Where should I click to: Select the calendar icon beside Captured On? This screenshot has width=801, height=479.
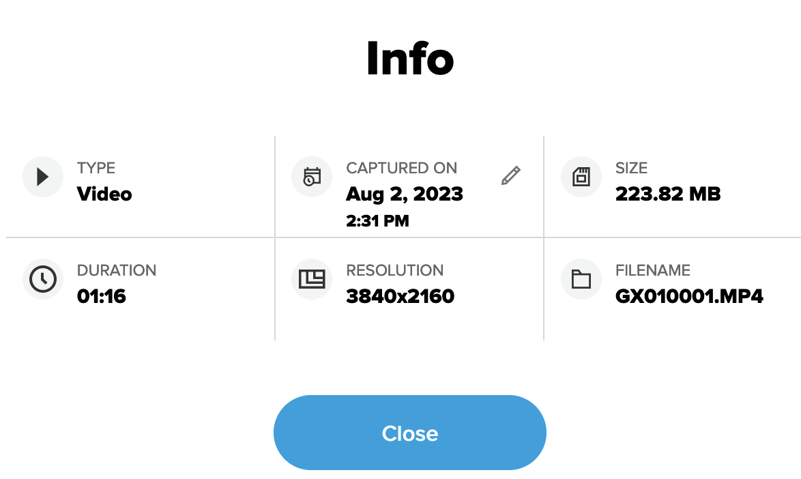click(311, 177)
